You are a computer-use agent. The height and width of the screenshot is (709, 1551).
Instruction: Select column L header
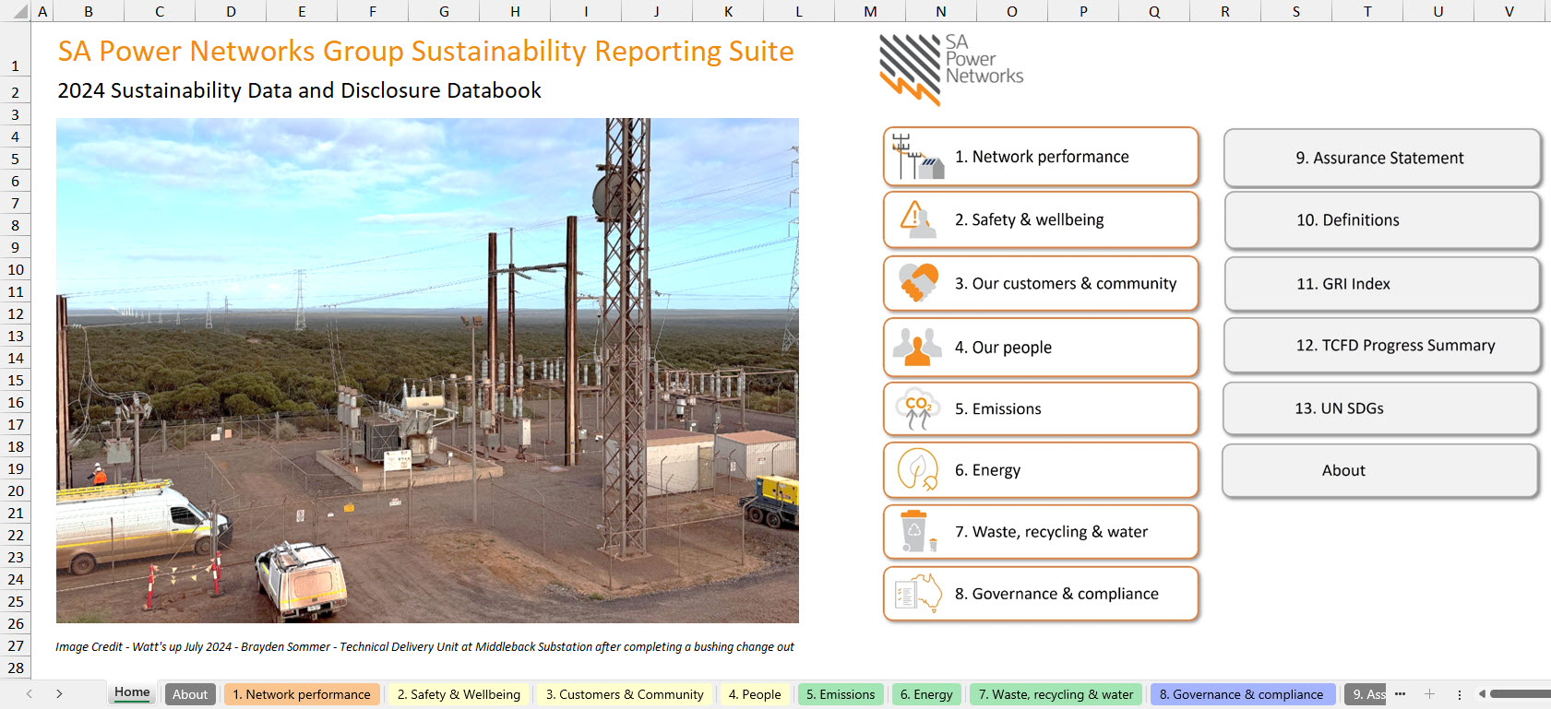pos(799,11)
